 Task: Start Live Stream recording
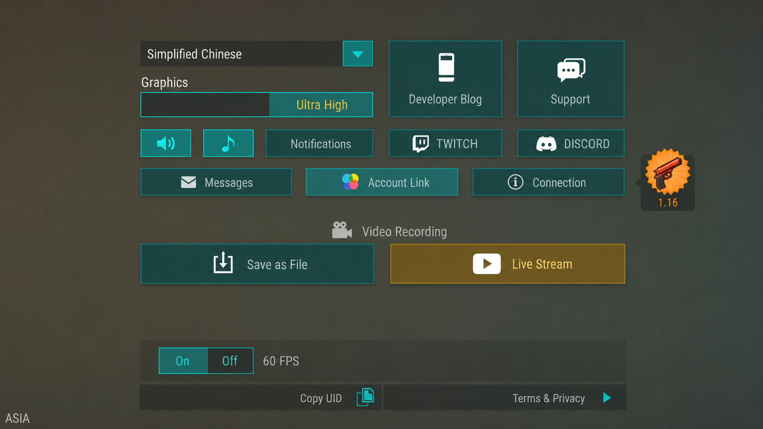[508, 264]
